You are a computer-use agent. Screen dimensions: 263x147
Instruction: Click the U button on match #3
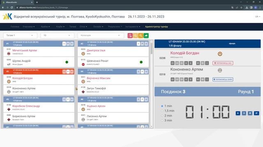tap(72, 71)
